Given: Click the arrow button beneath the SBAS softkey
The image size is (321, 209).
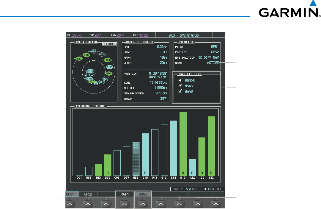Looking at the screenshot, I should 143,204.
